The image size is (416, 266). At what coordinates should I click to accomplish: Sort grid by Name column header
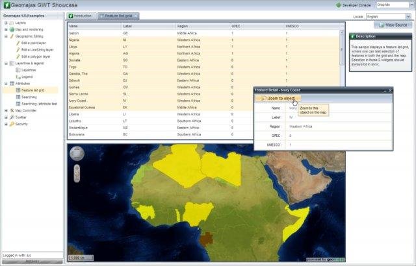point(95,26)
